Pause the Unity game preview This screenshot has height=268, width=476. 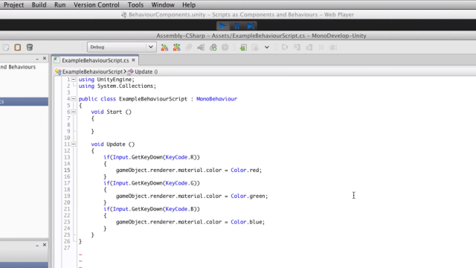tap(237, 26)
